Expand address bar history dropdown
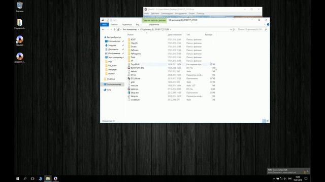325x182 pixels. [231, 29]
